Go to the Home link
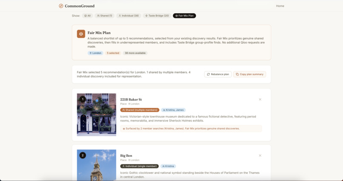 (x=280, y=6)
